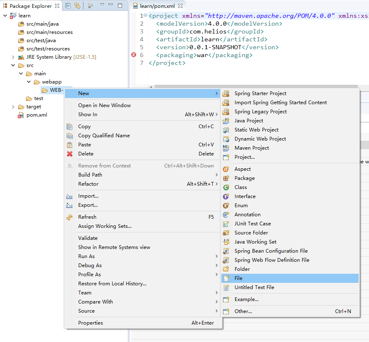Select the test folder in tree
369x342 pixels.
(x=35, y=98)
